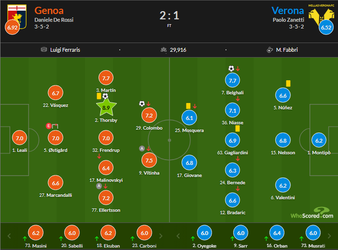
Task: Click the Hellas Verona club crest
Action: 325,19
